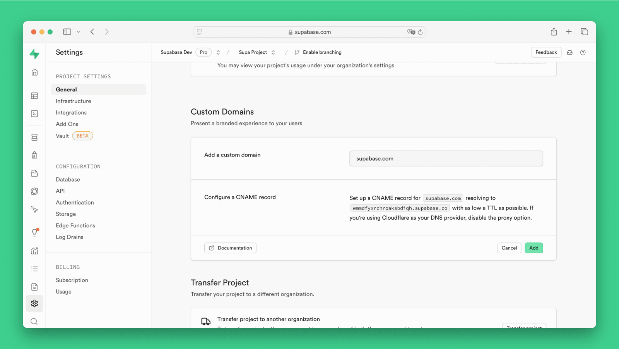Open Vault settings
619x349 pixels.
[x=62, y=136]
